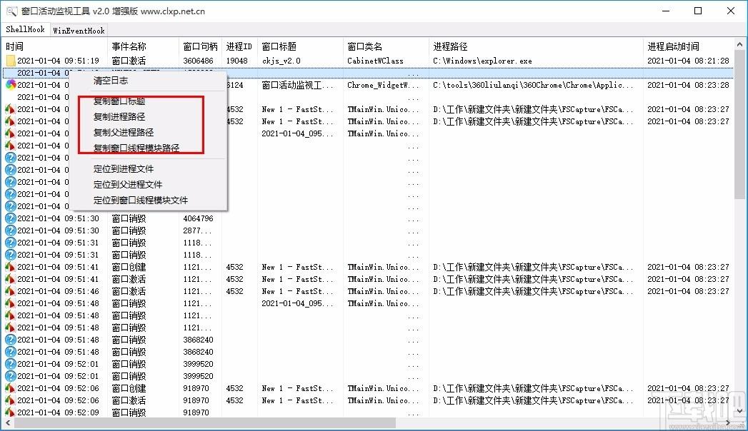Click the handle value 4064796

tap(199, 218)
